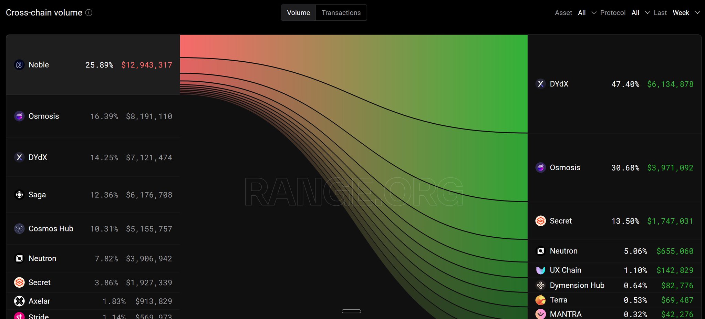Click Noble's $12,943,317 volume value
Image resolution: width=705 pixels, height=319 pixels.
tap(147, 65)
